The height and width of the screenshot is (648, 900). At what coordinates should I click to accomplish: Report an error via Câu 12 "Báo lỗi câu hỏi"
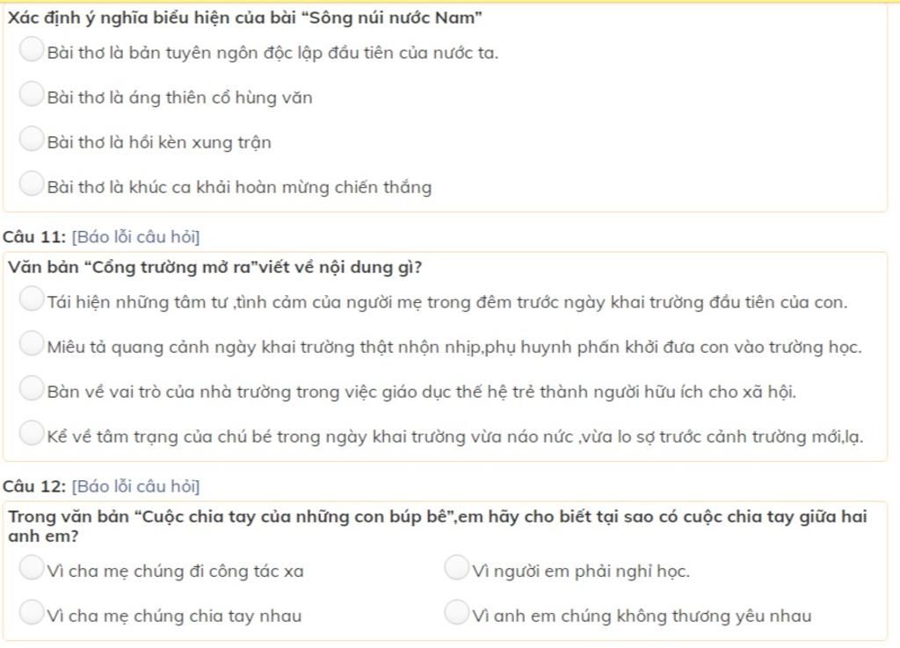click(x=135, y=486)
